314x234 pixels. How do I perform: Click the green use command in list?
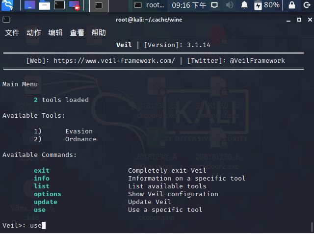pos(40,210)
